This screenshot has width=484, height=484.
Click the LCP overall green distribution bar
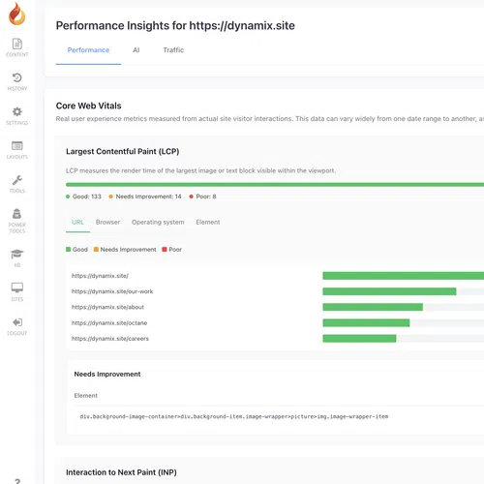pos(275,185)
